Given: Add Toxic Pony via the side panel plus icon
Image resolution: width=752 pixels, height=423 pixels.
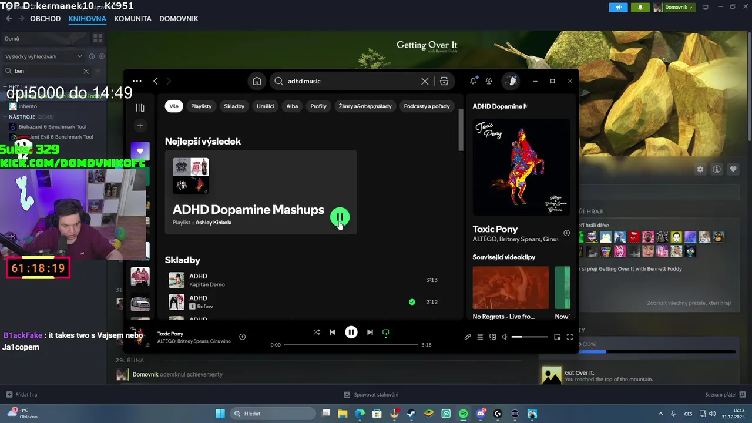Looking at the screenshot, I should [567, 233].
